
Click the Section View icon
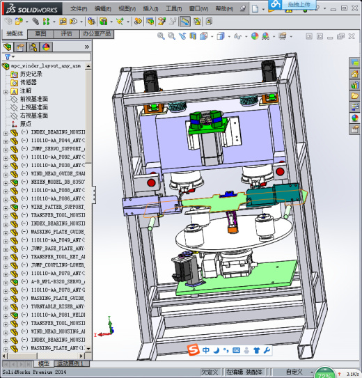tap(193, 36)
